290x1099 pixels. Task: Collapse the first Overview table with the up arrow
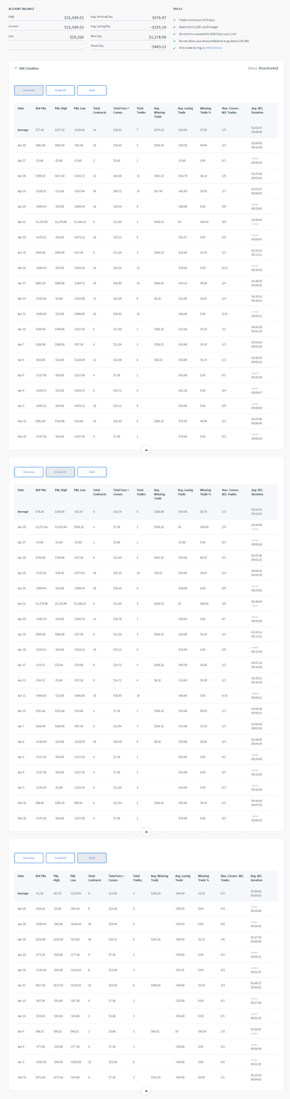tap(146, 450)
